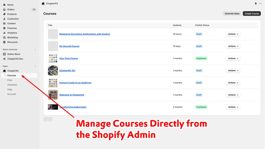Open the Welcome to ChapterKit link
The width and height of the screenshot is (265, 149).
tap(72, 95)
